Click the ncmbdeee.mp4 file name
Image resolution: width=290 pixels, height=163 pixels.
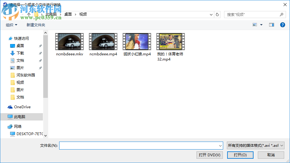[103, 54]
